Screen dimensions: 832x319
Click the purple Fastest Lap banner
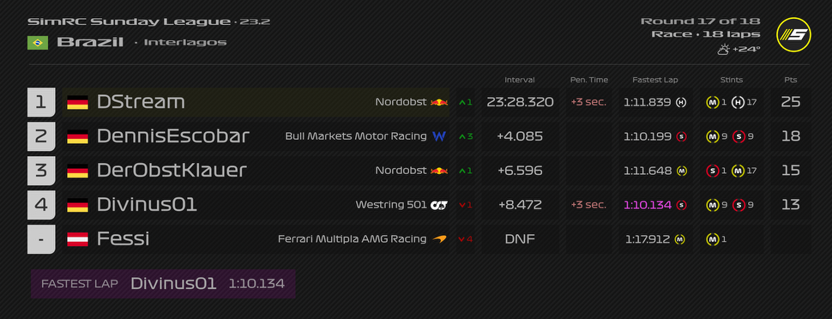point(163,284)
